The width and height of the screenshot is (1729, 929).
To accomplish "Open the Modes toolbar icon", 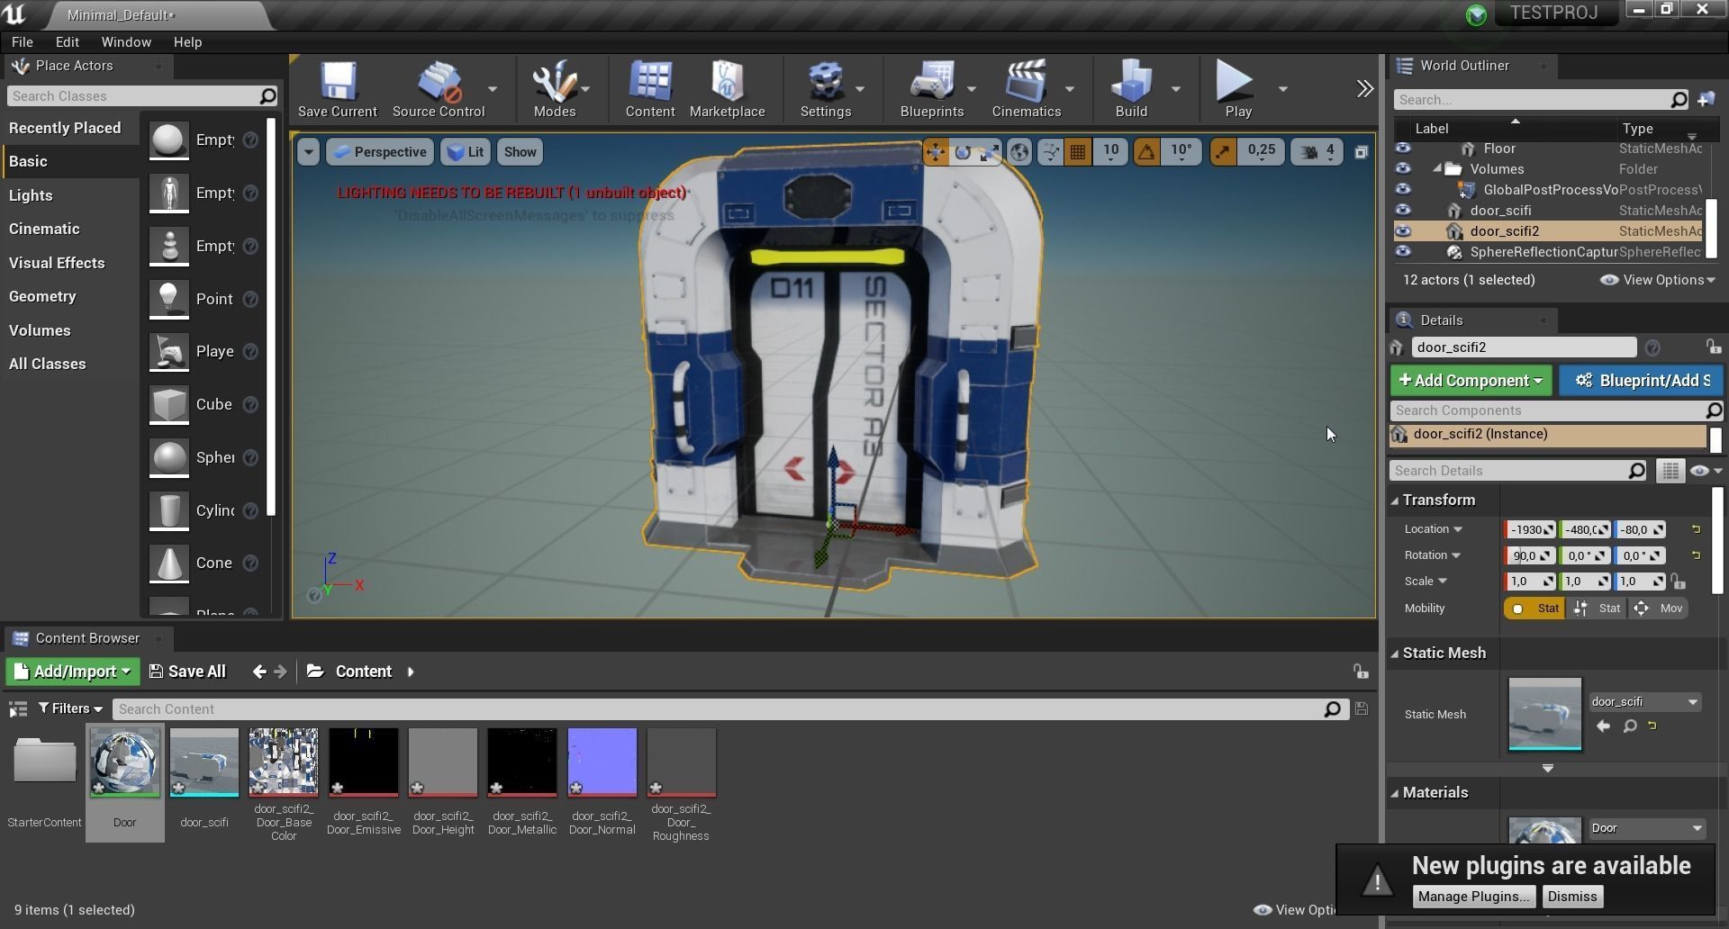I will (x=555, y=89).
